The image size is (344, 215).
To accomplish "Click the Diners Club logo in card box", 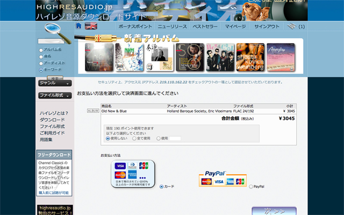I will pyautogui.click(x=132, y=166).
